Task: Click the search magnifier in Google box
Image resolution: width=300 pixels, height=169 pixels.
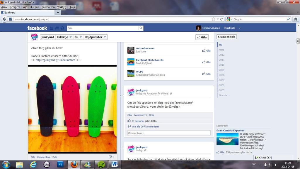Action: (x=288, y=19)
